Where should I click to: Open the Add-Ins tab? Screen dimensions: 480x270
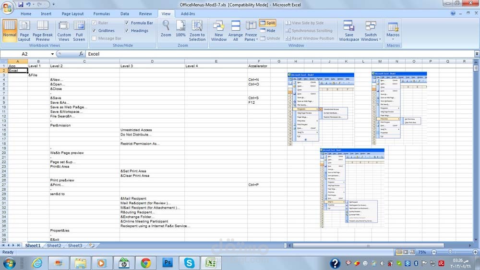coord(188,14)
